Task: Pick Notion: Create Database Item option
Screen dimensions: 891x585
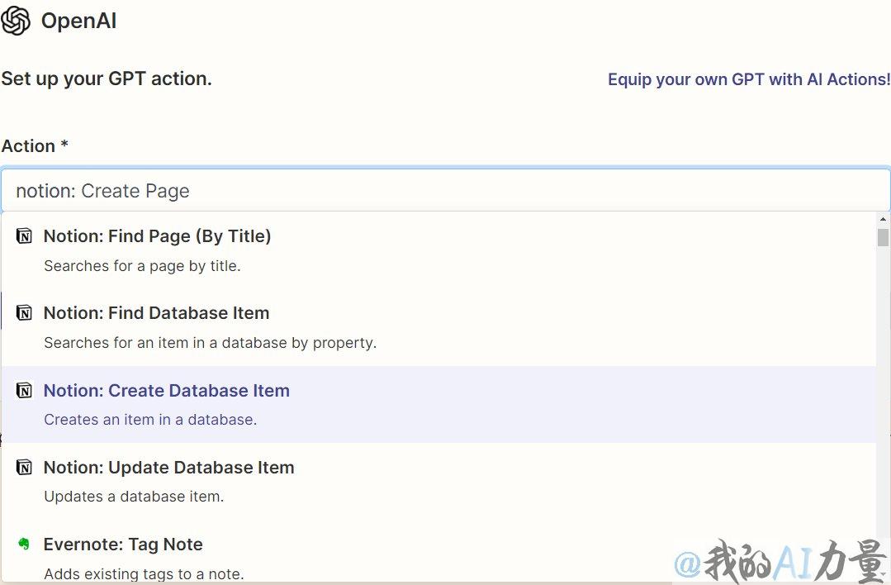Action: coord(438,404)
